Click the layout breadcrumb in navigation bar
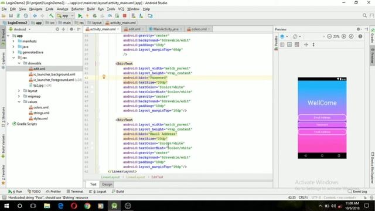The height and width of the screenshot is (211, 375). pos(94,23)
